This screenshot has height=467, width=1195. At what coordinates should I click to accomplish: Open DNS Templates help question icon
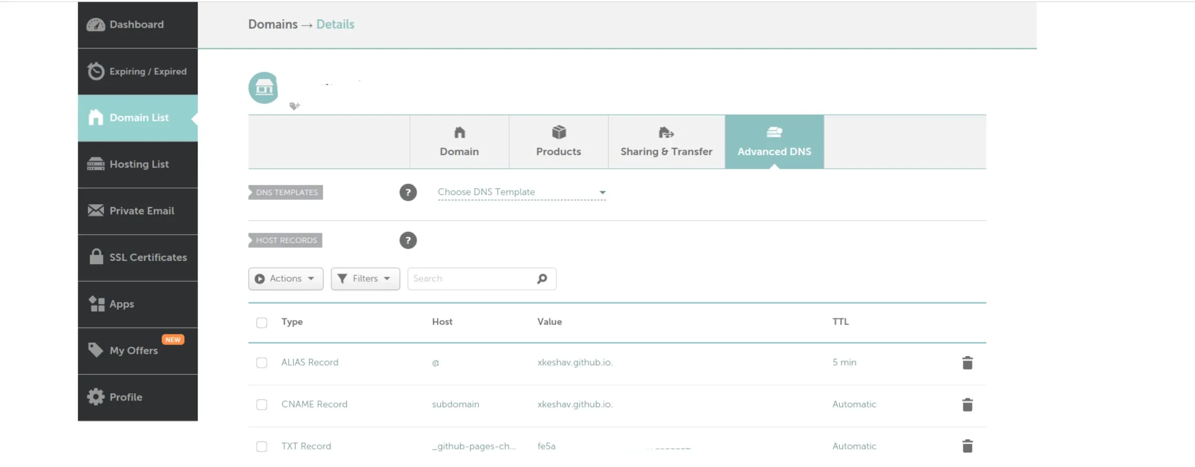click(408, 192)
